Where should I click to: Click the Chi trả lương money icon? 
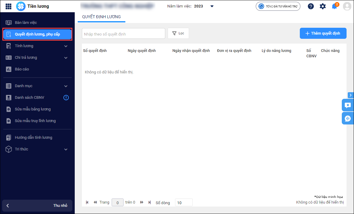tap(9, 58)
